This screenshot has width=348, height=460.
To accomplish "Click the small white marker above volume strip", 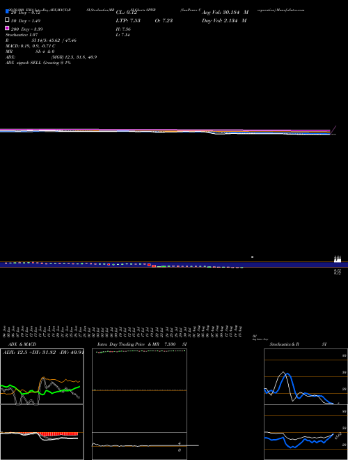I will click(252, 257).
